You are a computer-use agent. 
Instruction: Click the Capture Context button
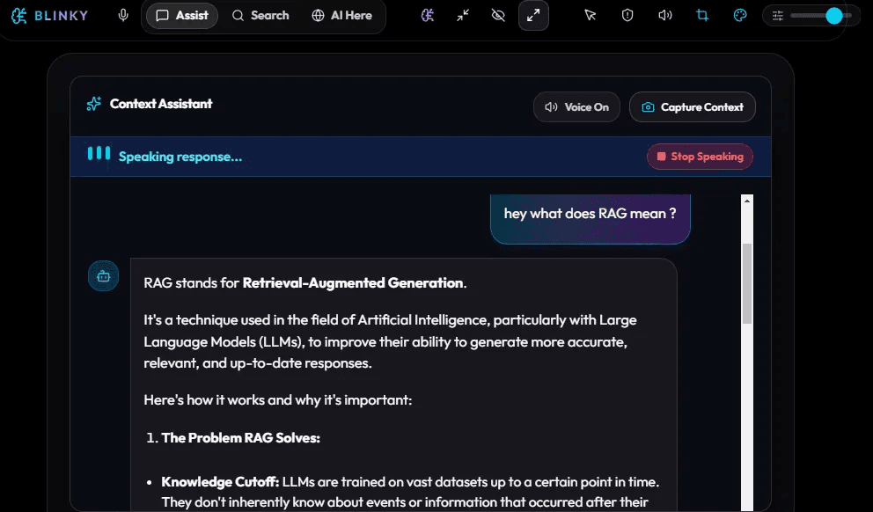[x=693, y=106]
